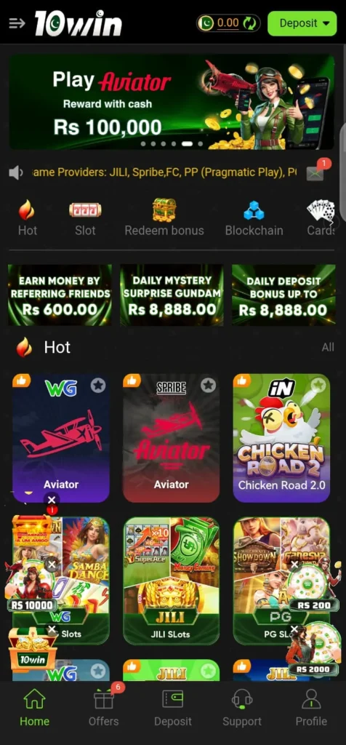This screenshot has width=346, height=745.
Task: Open Daily Deposit Bonus banner
Action: pos(283,295)
